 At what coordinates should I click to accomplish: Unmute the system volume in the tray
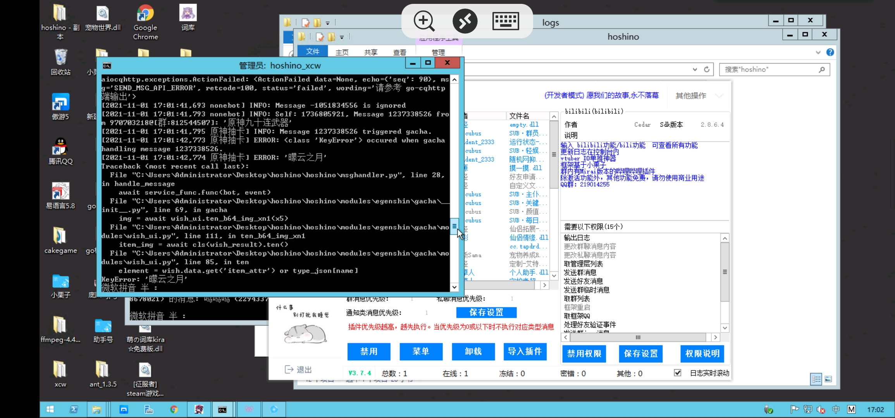(821, 409)
